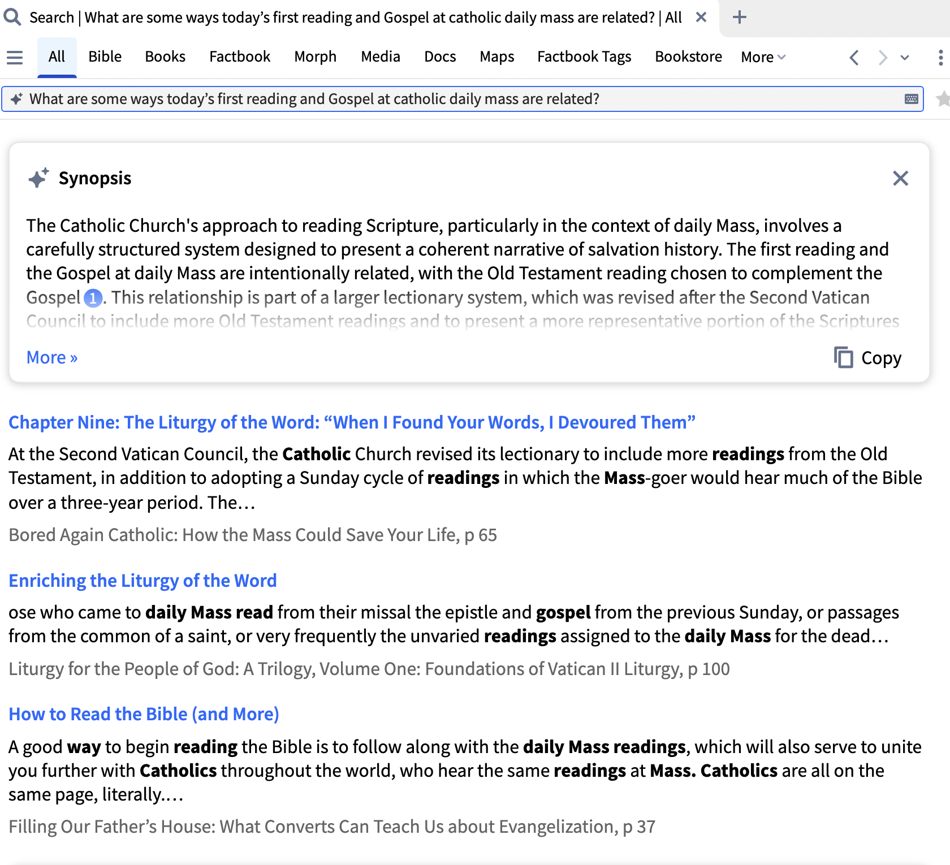The height and width of the screenshot is (865, 950).
Task: Open the vertical three-dot panel menu
Action: click(x=940, y=57)
